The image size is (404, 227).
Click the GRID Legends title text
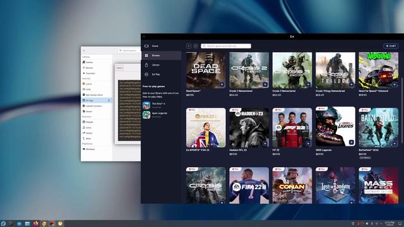point(324,150)
